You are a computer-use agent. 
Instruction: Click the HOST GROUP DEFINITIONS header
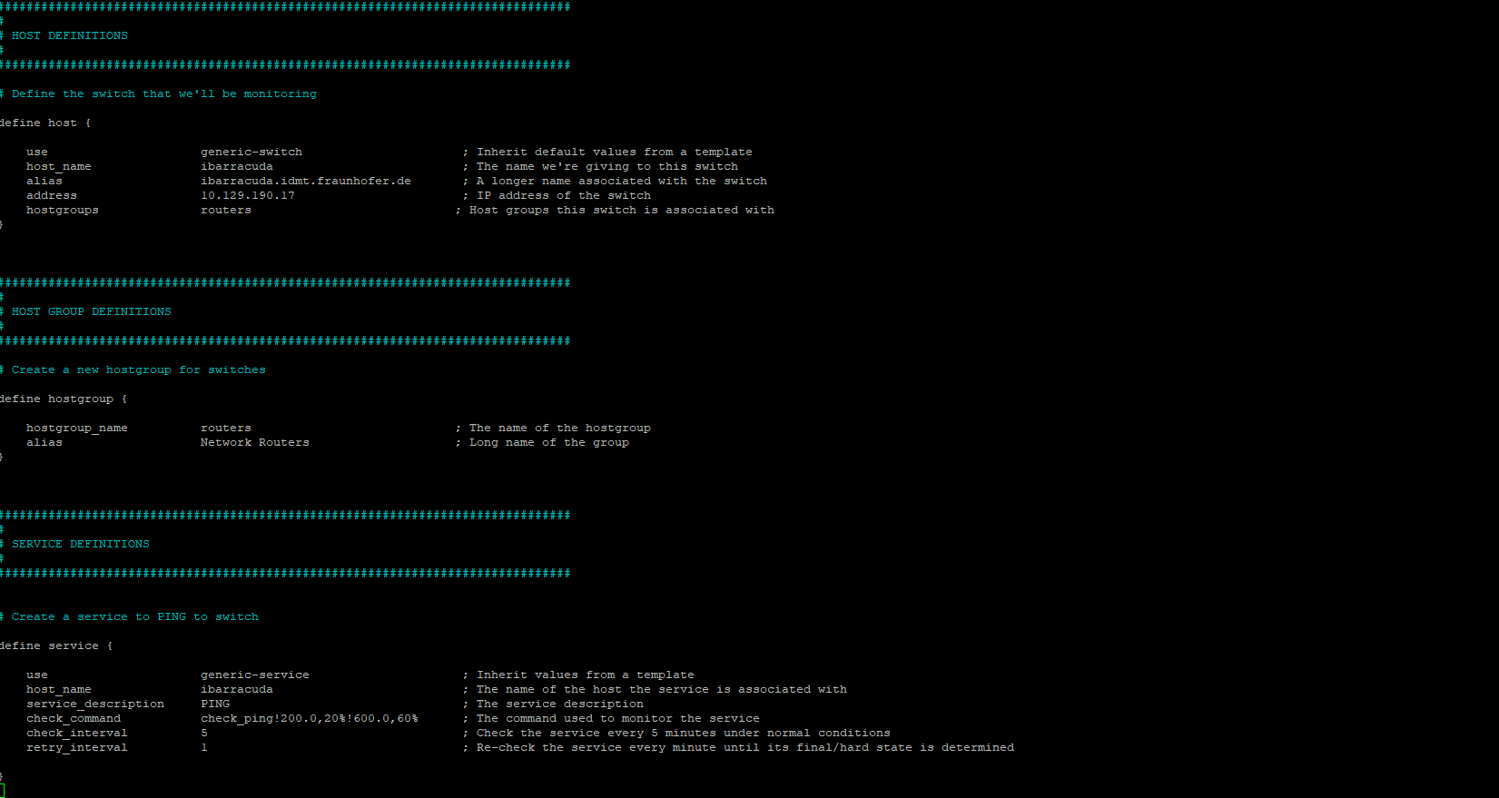tap(91, 312)
